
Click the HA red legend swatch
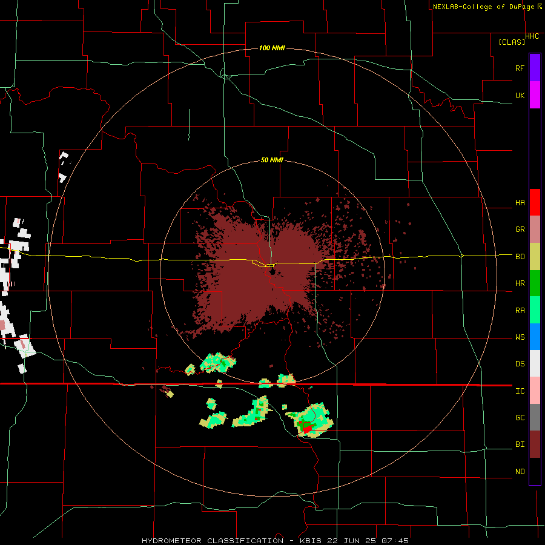click(x=535, y=202)
